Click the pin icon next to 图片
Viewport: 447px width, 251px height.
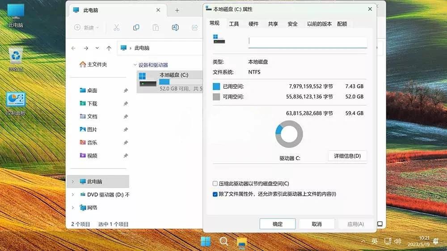click(x=126, y=130)
